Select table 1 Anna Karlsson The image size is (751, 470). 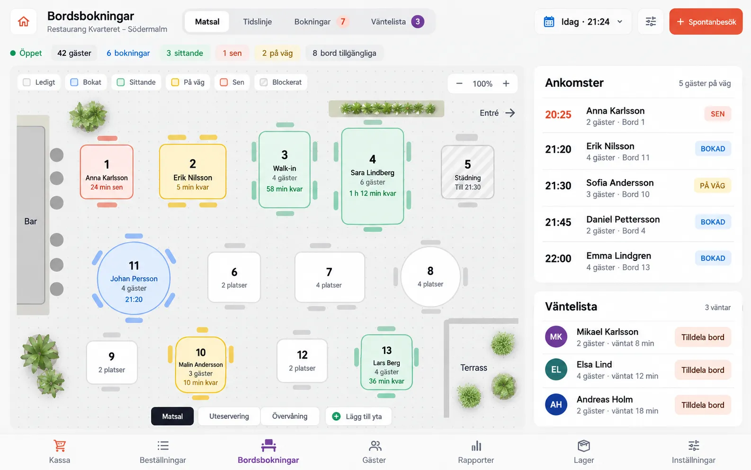coord(107,172)
